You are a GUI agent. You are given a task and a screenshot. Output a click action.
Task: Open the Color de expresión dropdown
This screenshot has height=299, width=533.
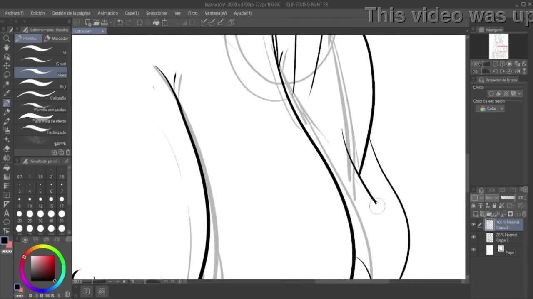490,108
